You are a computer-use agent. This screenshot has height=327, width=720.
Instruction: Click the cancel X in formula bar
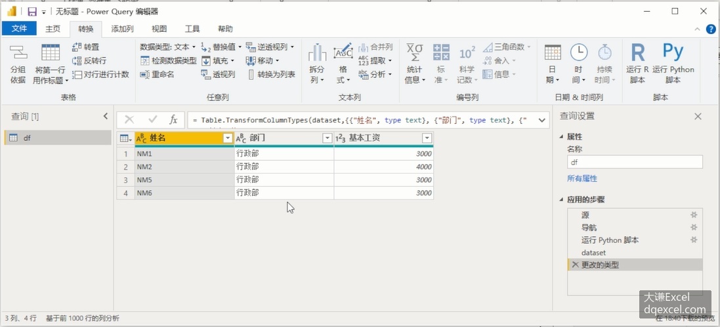point(129,120)
